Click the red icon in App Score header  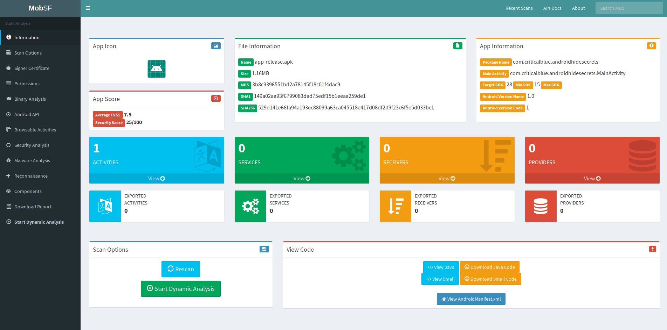(216, 99)
